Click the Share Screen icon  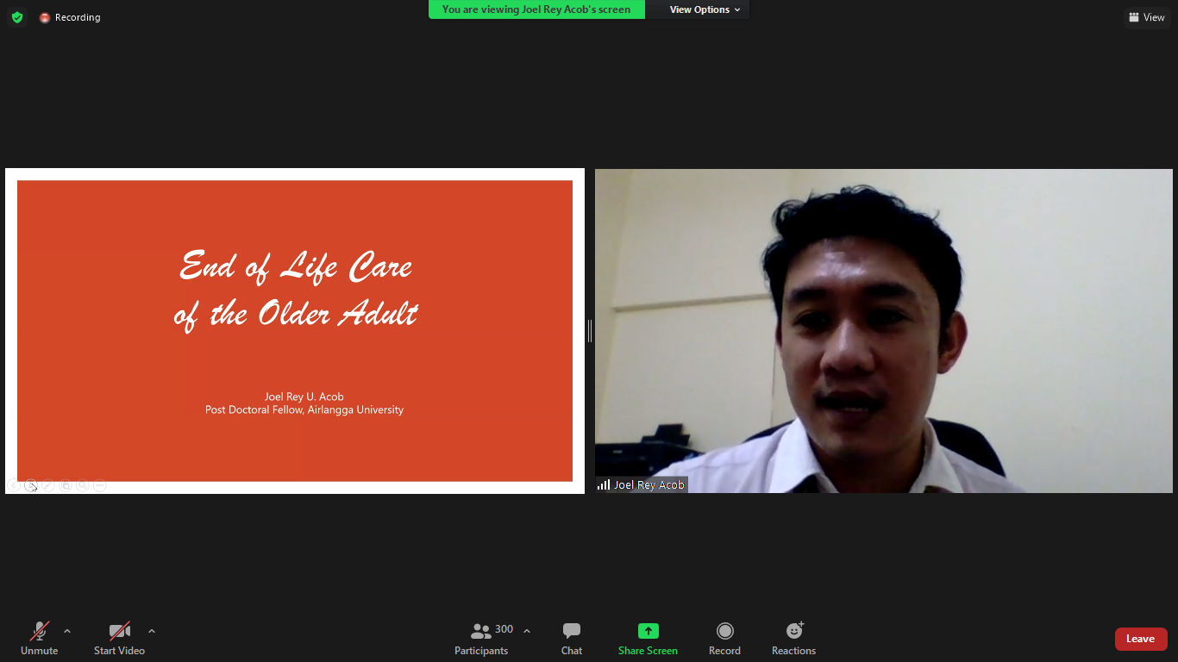[648, 631]
